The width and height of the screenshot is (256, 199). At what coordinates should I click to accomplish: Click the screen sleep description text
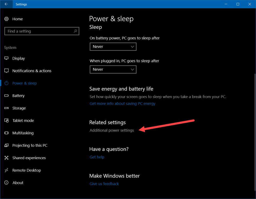coord(158,97)
